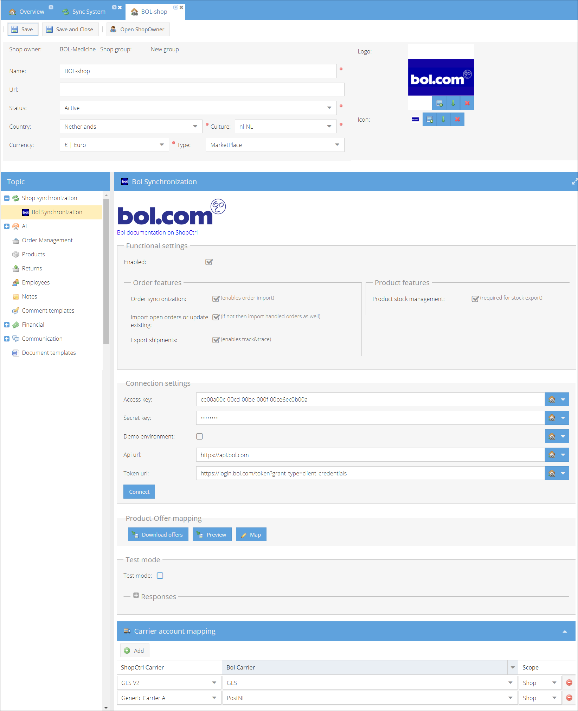Click the shop scope icon for Demo environment
The image size is (578, 711).
pos(551,436)
